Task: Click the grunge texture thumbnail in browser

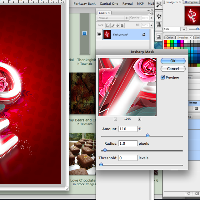Action: pos(82,93)
